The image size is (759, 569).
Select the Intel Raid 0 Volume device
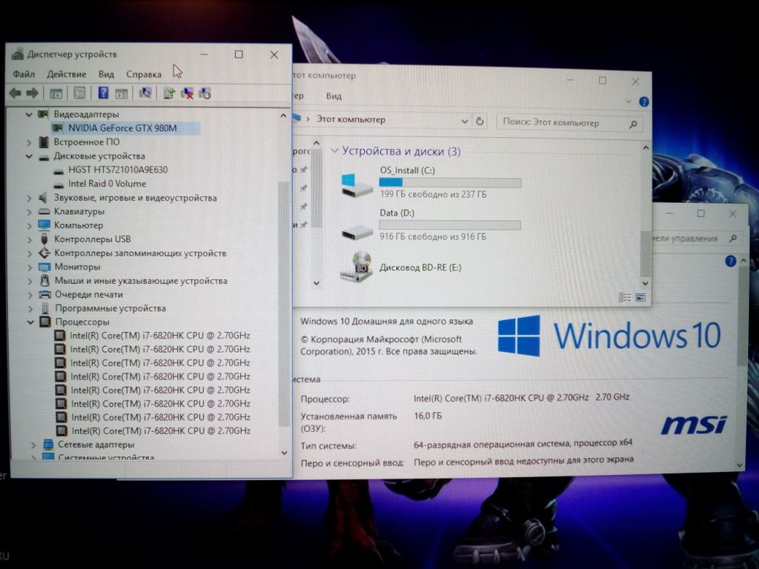point(107,184)
